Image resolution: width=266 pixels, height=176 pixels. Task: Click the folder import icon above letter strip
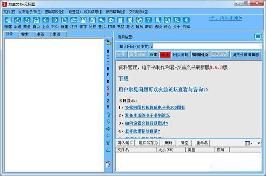tap(108, 42)
